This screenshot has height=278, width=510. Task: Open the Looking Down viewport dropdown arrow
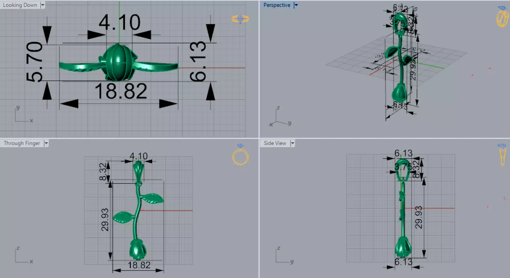coord(43,5)
